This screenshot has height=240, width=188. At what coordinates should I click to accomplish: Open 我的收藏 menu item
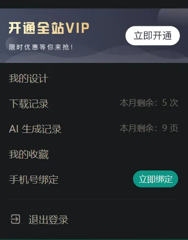click(x=29, y=154)
